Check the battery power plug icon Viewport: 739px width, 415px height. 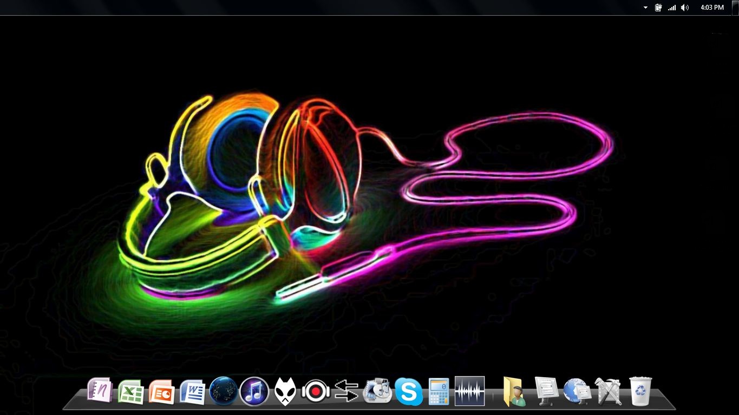tap(658, 8)
